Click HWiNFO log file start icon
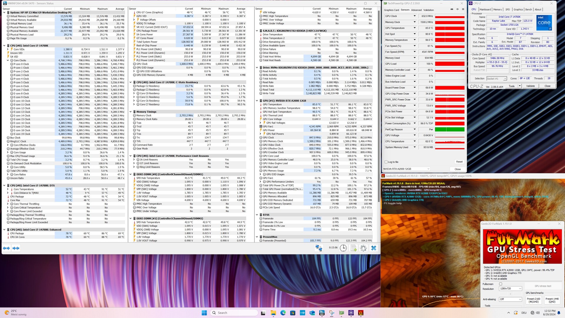 click(353, 248)
